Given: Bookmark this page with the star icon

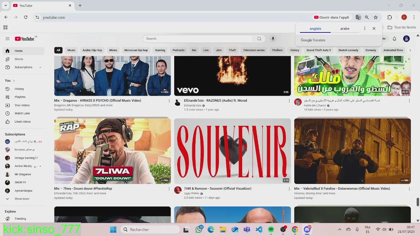Looking at the screenshot, I should [x=376, y=17].
